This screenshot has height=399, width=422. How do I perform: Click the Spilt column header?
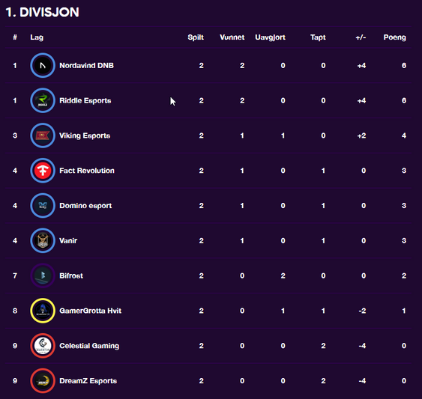[x=196, y=37]
